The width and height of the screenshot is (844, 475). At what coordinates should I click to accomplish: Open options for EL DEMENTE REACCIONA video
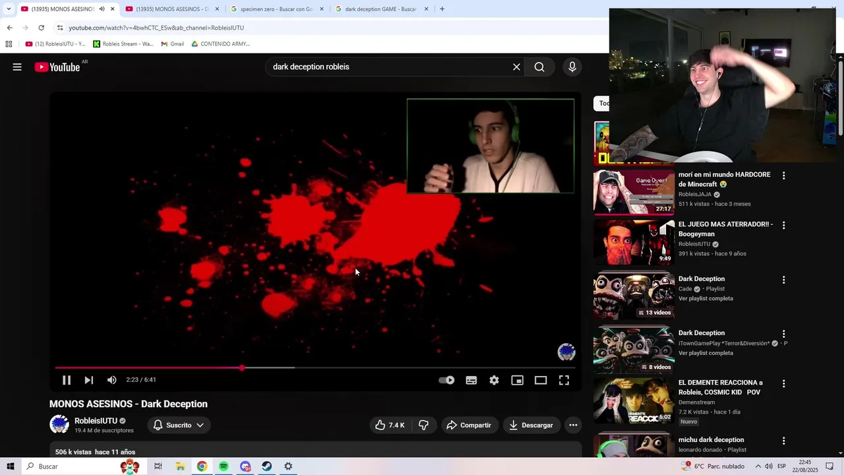click(783, 383)
